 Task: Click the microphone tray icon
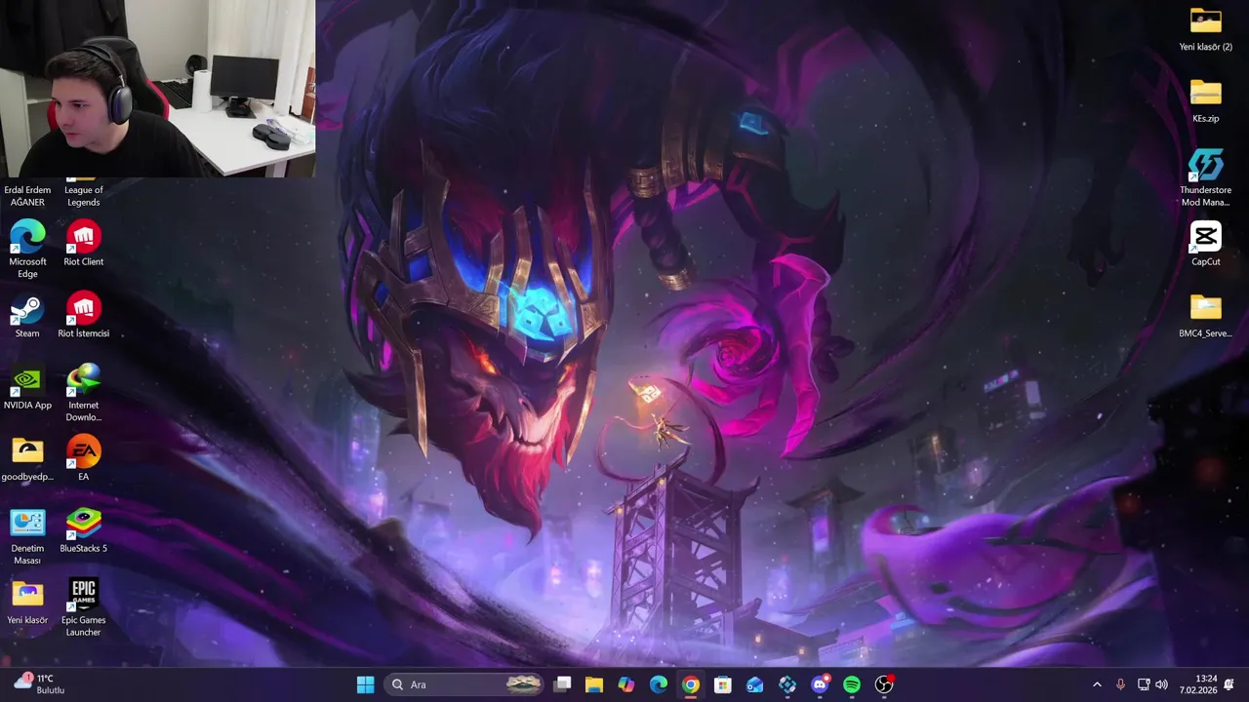tap(1120, 684)
